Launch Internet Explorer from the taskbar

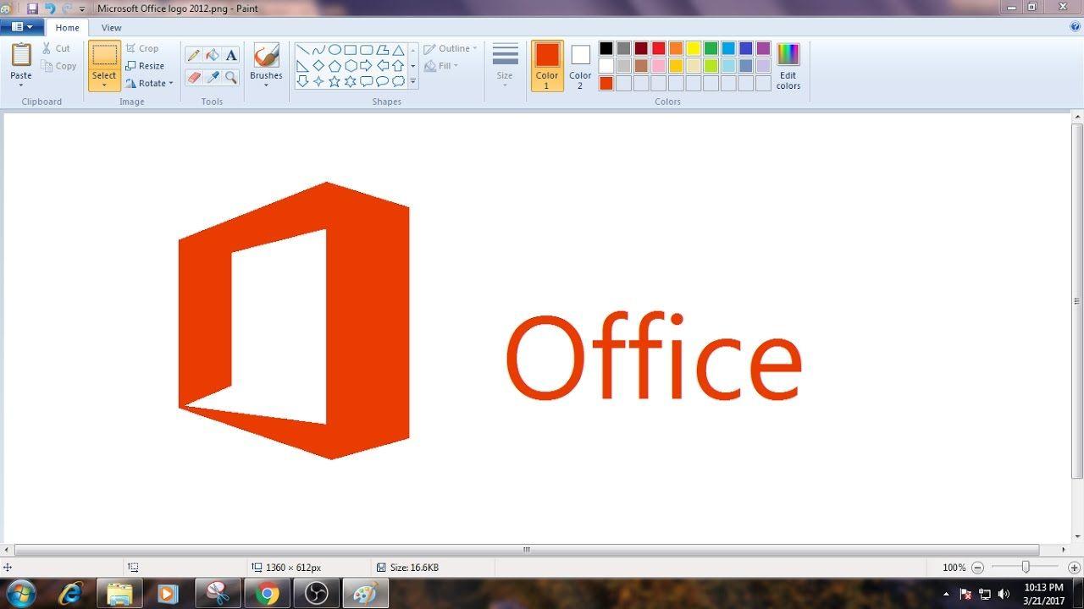tap(70, 594)
